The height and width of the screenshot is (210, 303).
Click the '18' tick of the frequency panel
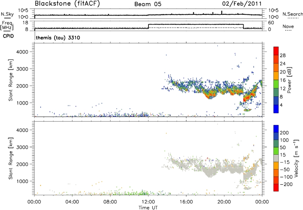[x=25, y=23]
